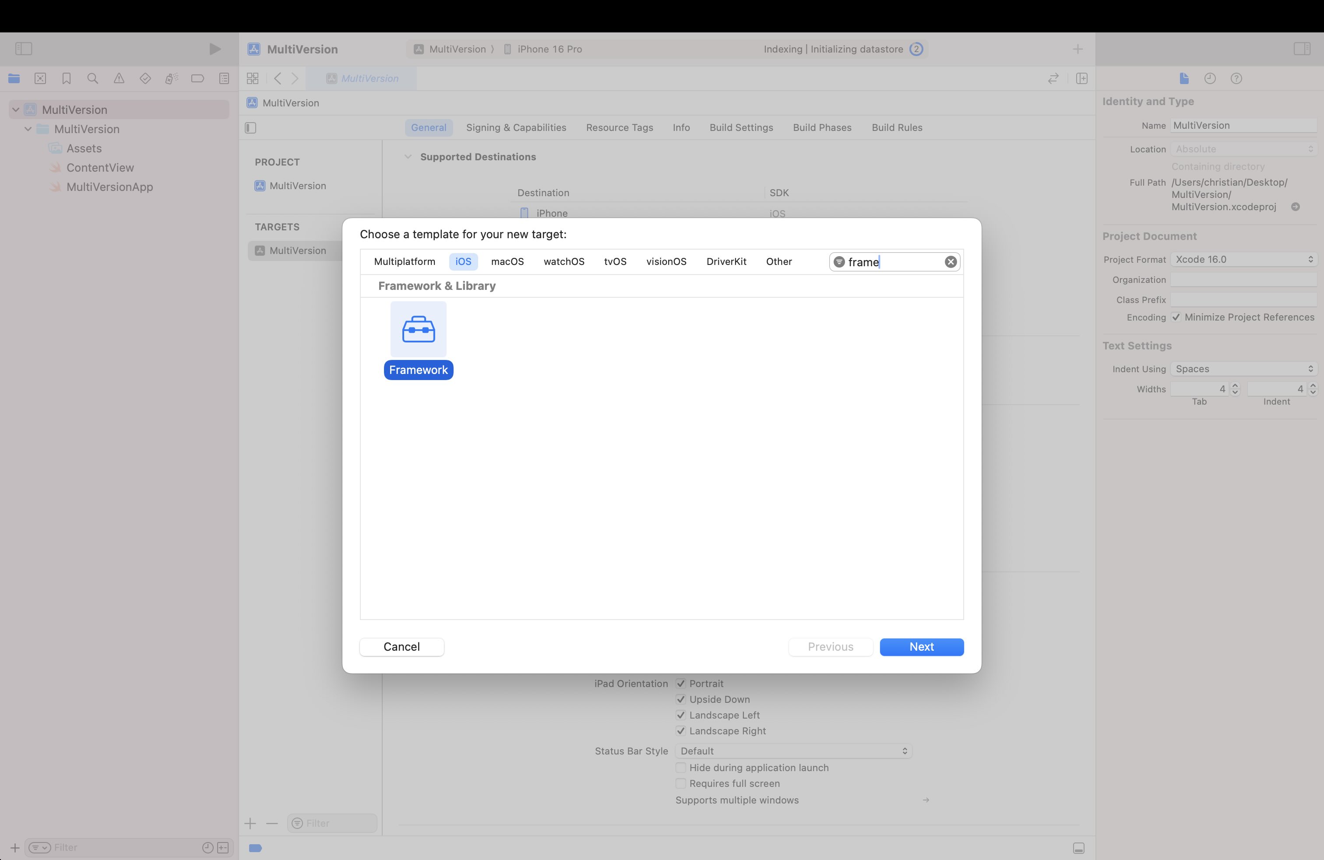Viewport: 1324px width, 860px height.
Task: Open navigator filter options dropdown
Action: pyautogui.click(x=39, y=848)
